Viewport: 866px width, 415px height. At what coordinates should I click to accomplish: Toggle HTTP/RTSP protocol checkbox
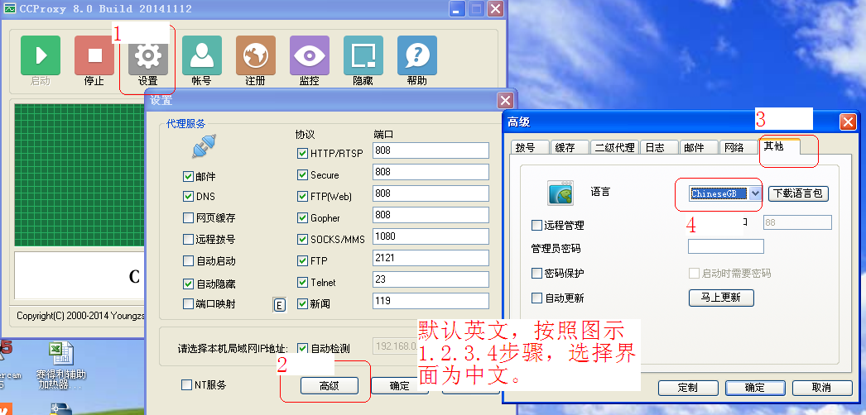tap(302, 153)
